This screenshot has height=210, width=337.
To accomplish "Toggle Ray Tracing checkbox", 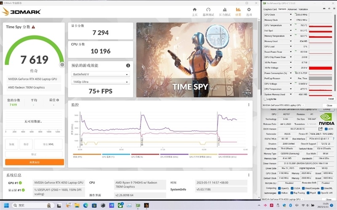I will coord(292,193).
